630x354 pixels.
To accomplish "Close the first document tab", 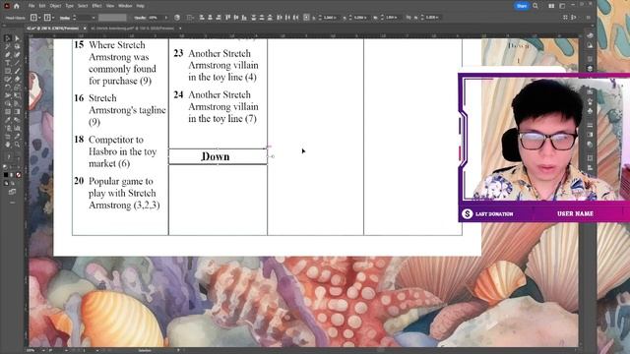I will click(85, 29).
